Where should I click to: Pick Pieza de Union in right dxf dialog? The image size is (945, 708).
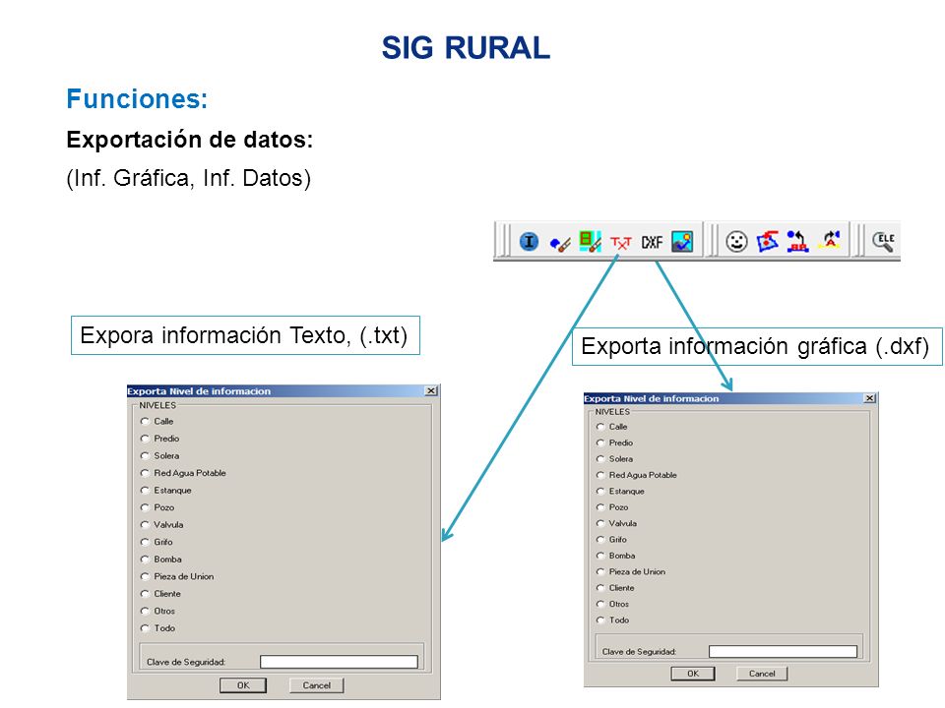(600, 572)
